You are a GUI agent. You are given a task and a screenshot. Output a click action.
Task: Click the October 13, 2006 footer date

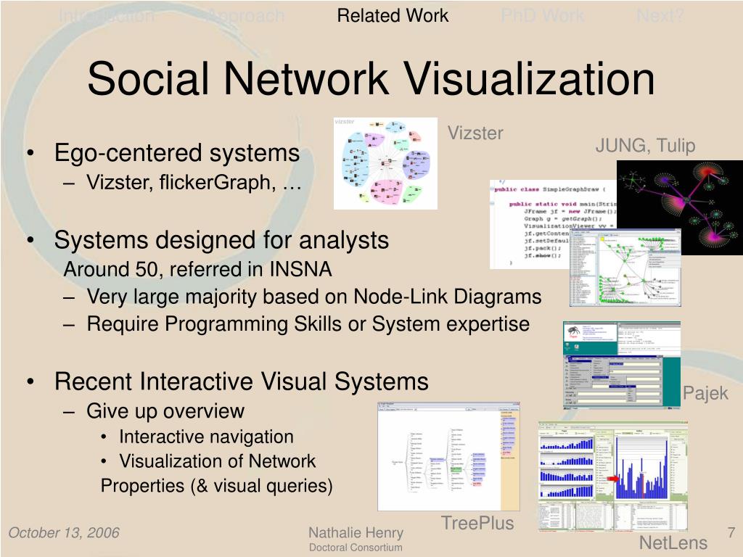click(x=64, y=532)
